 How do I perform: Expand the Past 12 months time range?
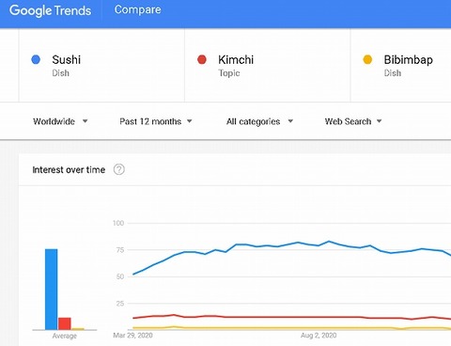[x=156, y=121]
